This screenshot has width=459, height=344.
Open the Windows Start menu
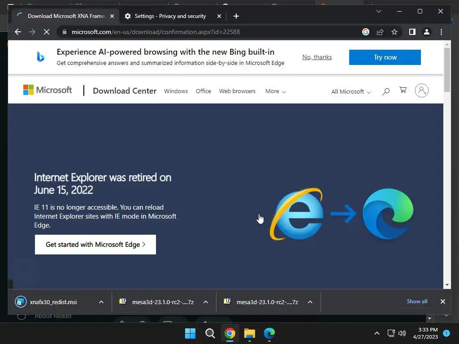point(190,333)
